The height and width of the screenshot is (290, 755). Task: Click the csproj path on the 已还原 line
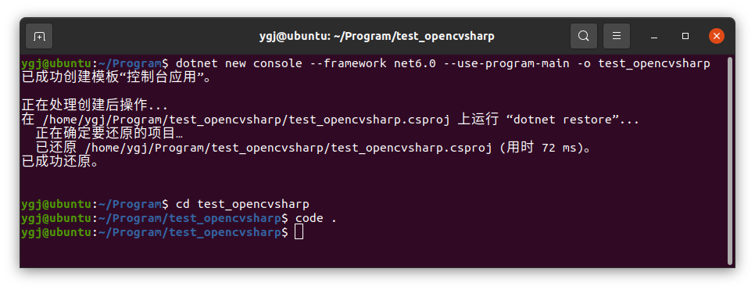[x=288, y=148]
